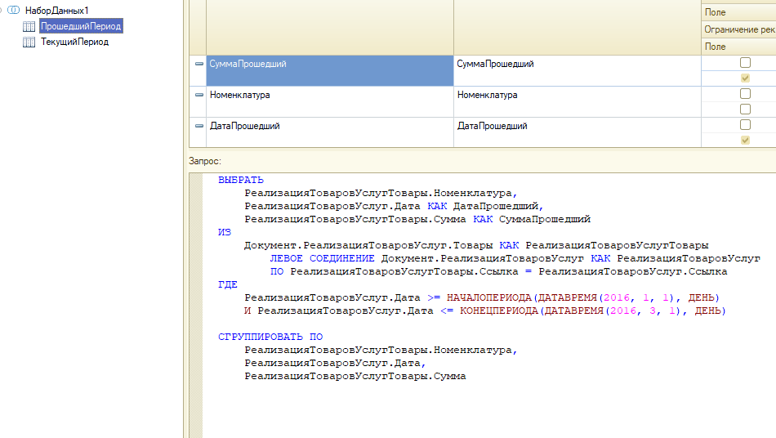Viewport: 776px width, 438px height.
Task: Click the Ограничение рек... column header
Action: point(738,29)
